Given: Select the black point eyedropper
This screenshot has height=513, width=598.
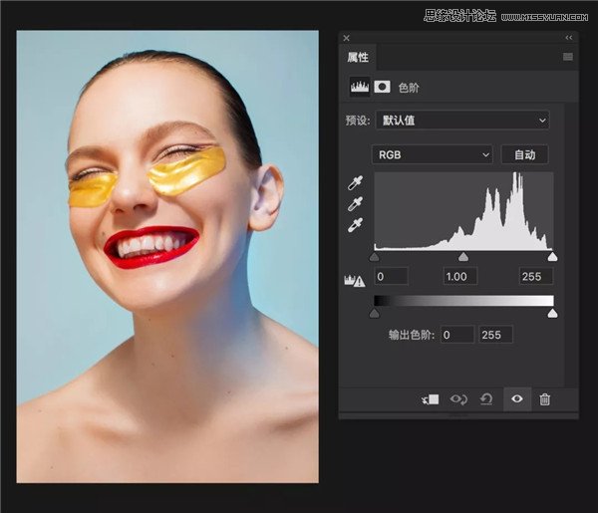Looking at the screenshot, I should point(355,183).
